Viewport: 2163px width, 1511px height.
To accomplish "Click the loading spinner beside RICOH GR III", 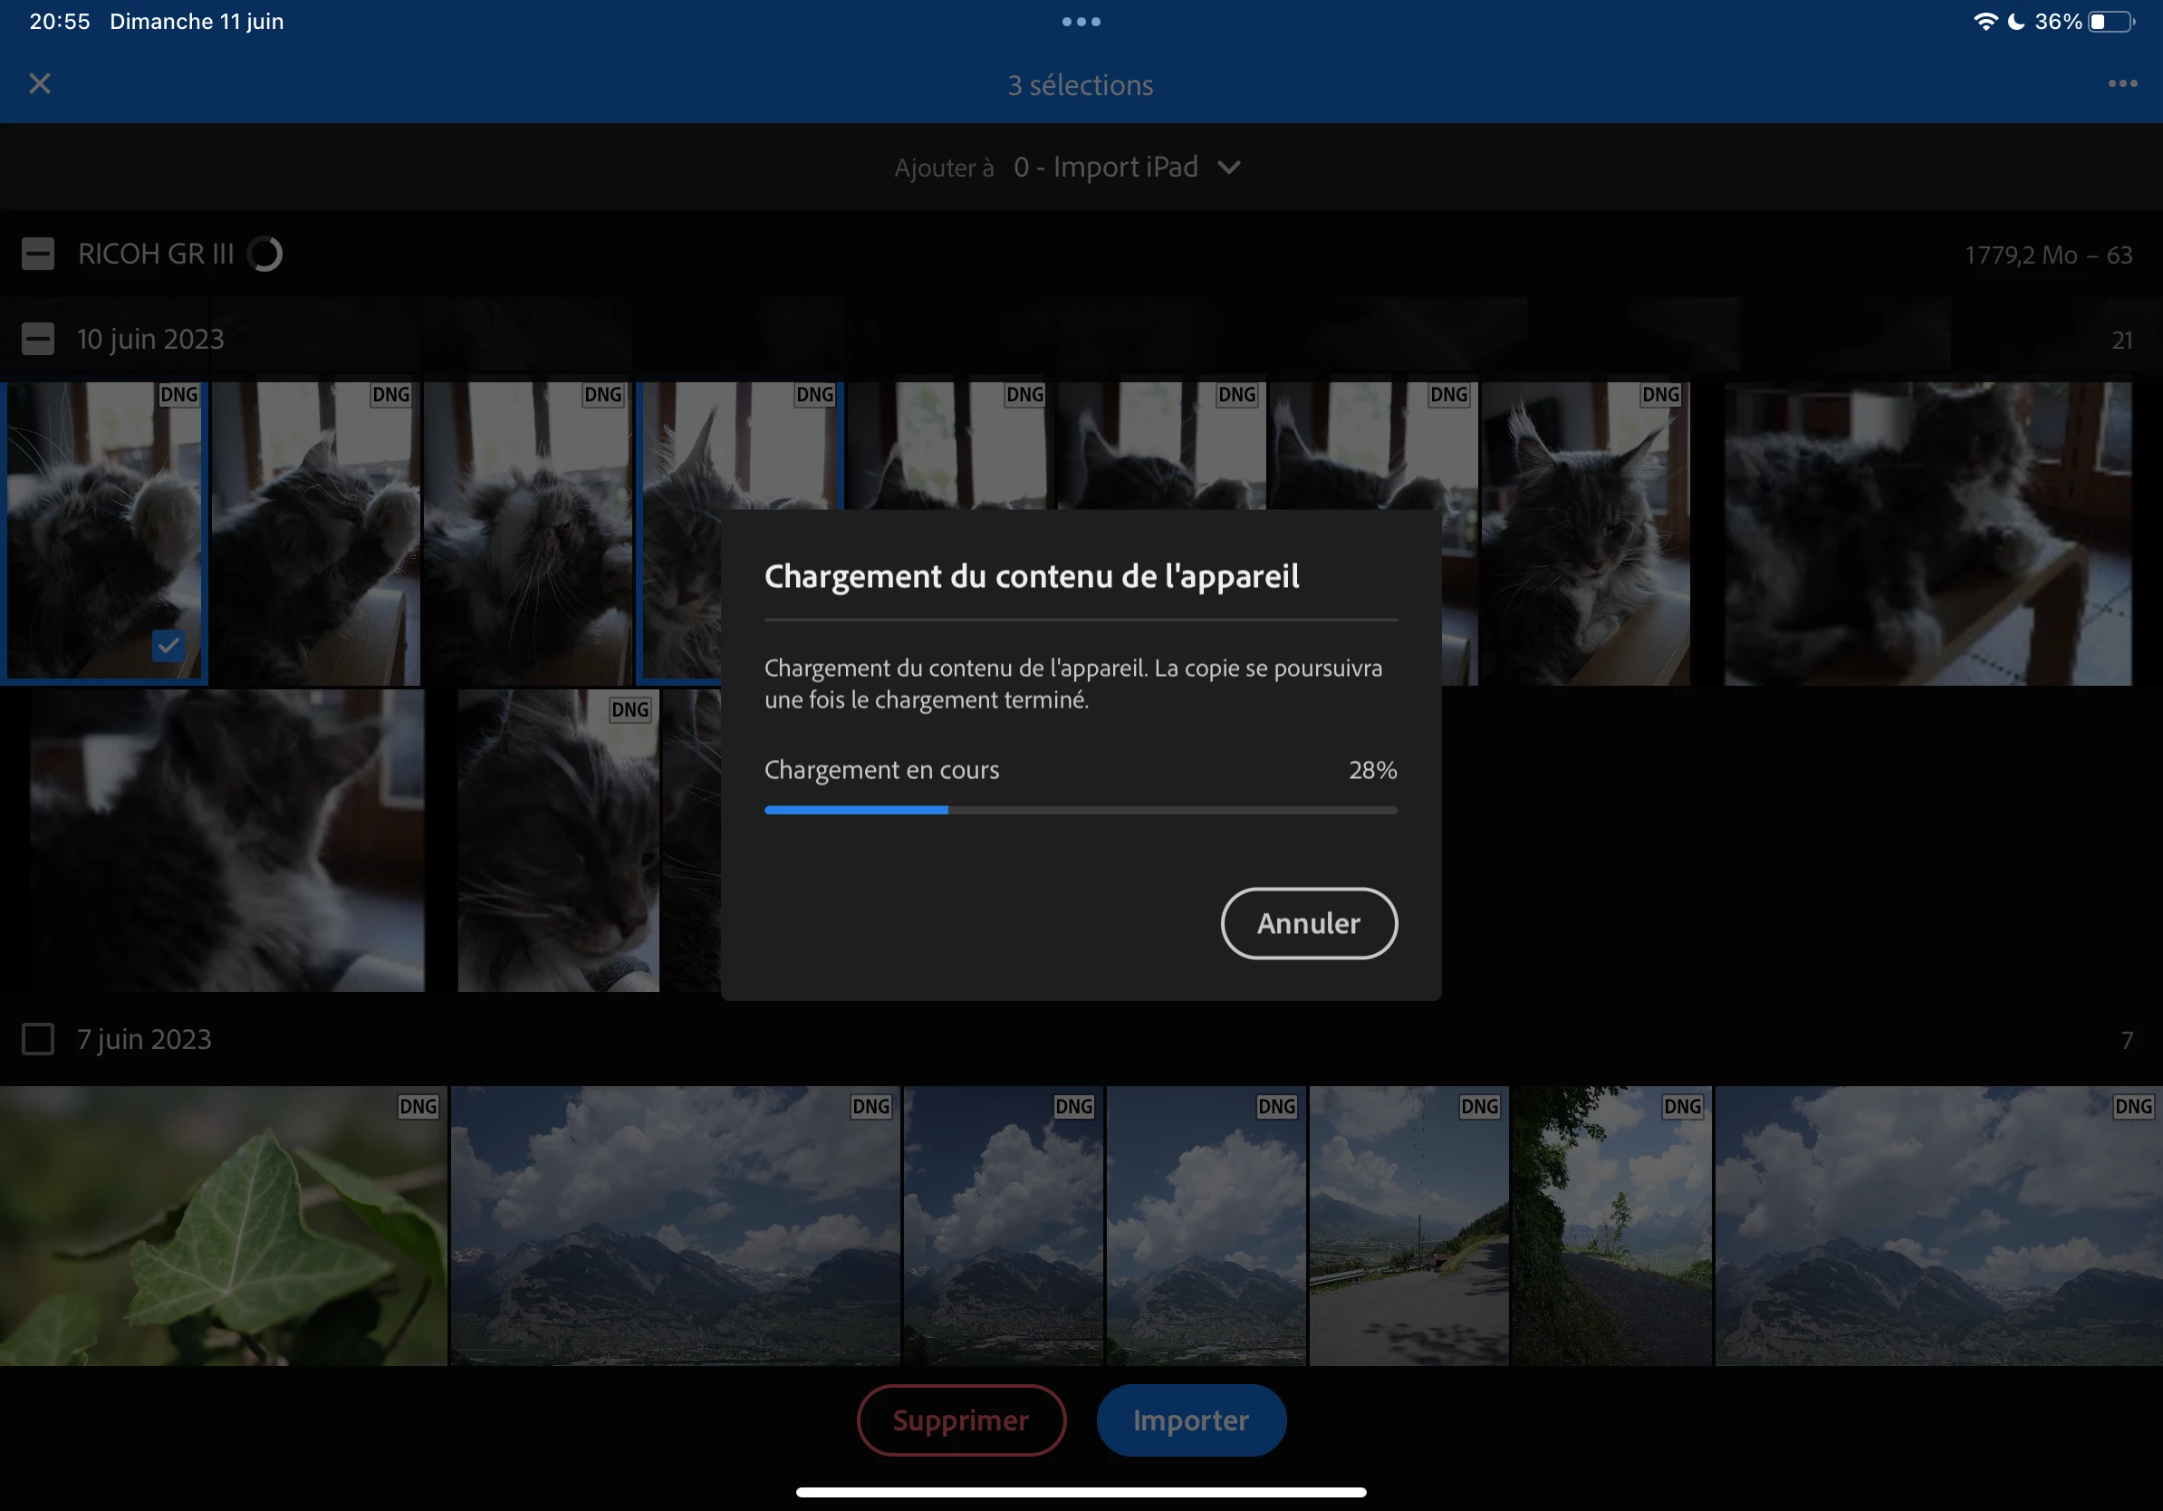I will (264, 255).
